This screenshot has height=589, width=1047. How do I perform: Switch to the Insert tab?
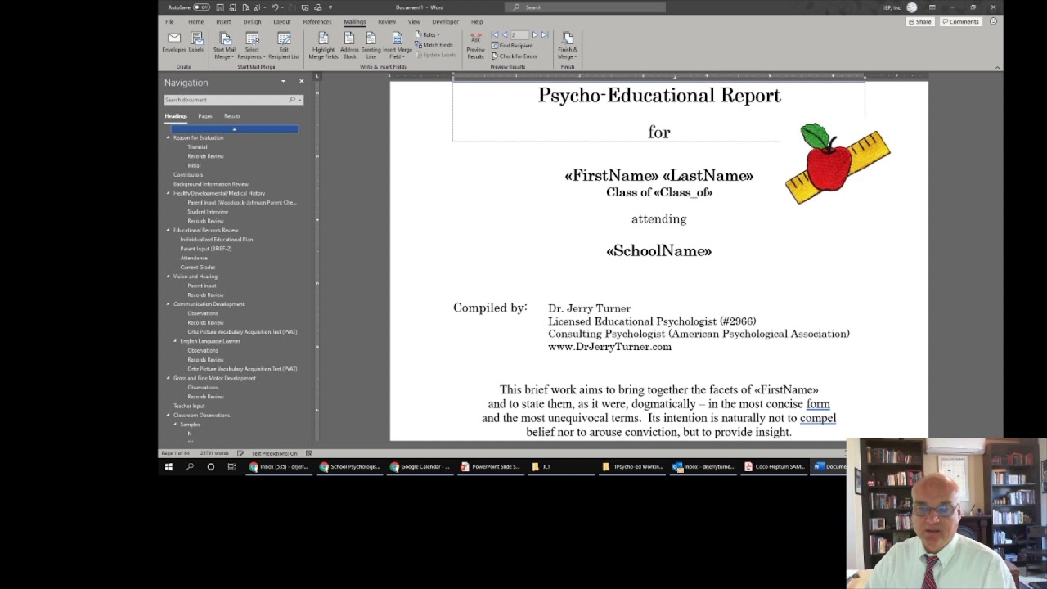(223, 22)
